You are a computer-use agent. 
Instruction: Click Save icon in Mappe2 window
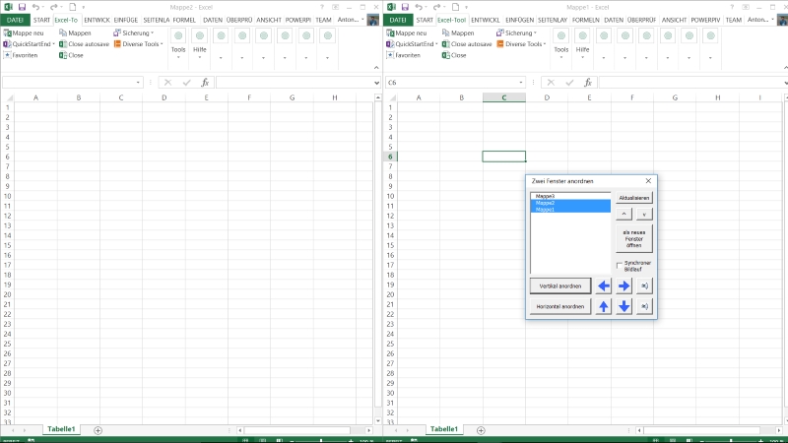(21, 7)
